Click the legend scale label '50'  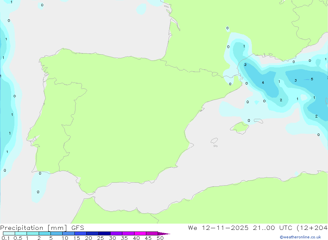(160, 238)
